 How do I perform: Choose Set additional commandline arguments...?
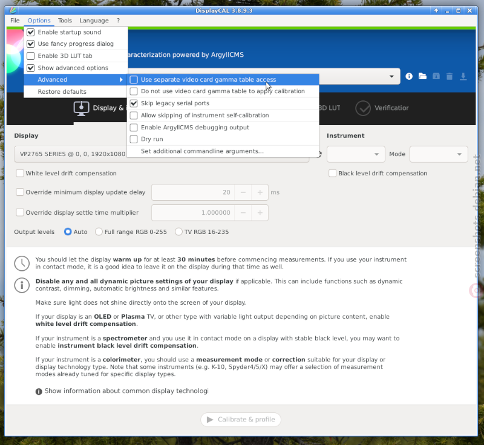(x=223, y=151)
